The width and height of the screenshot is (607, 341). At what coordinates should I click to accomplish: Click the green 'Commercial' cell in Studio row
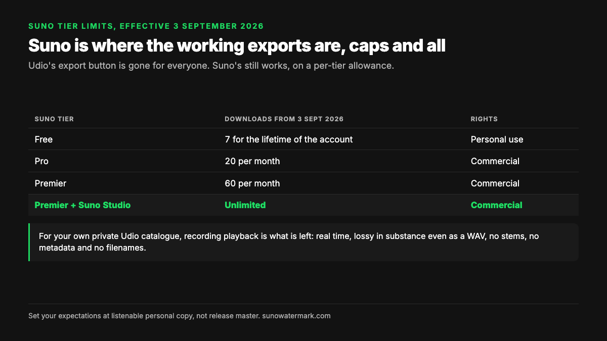496,205
